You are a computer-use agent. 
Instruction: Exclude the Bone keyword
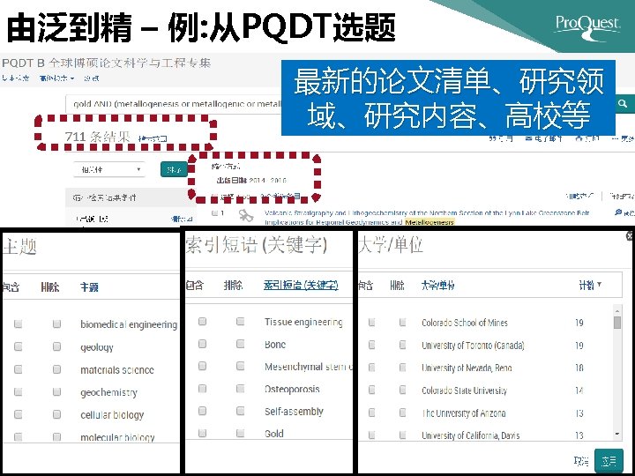click(241, 344)
